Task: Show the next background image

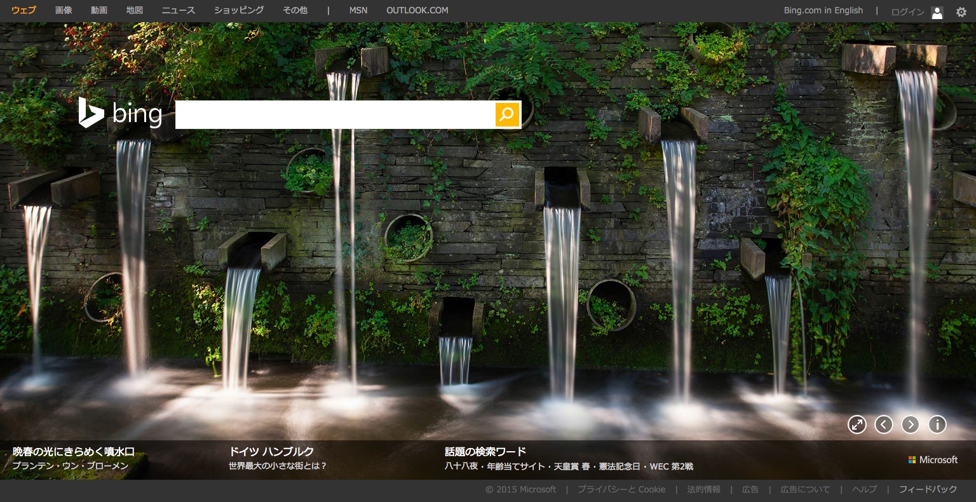Action: point(911,424)
